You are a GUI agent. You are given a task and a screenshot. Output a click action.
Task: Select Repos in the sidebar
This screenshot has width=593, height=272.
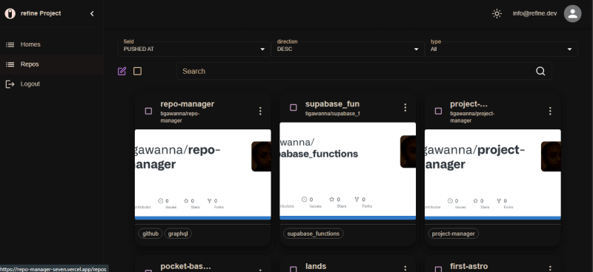tap(51, 64)
